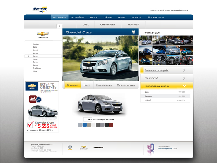
Task: Open the dashboard gauges gallery thumbnail
Action: click(159, 60)
